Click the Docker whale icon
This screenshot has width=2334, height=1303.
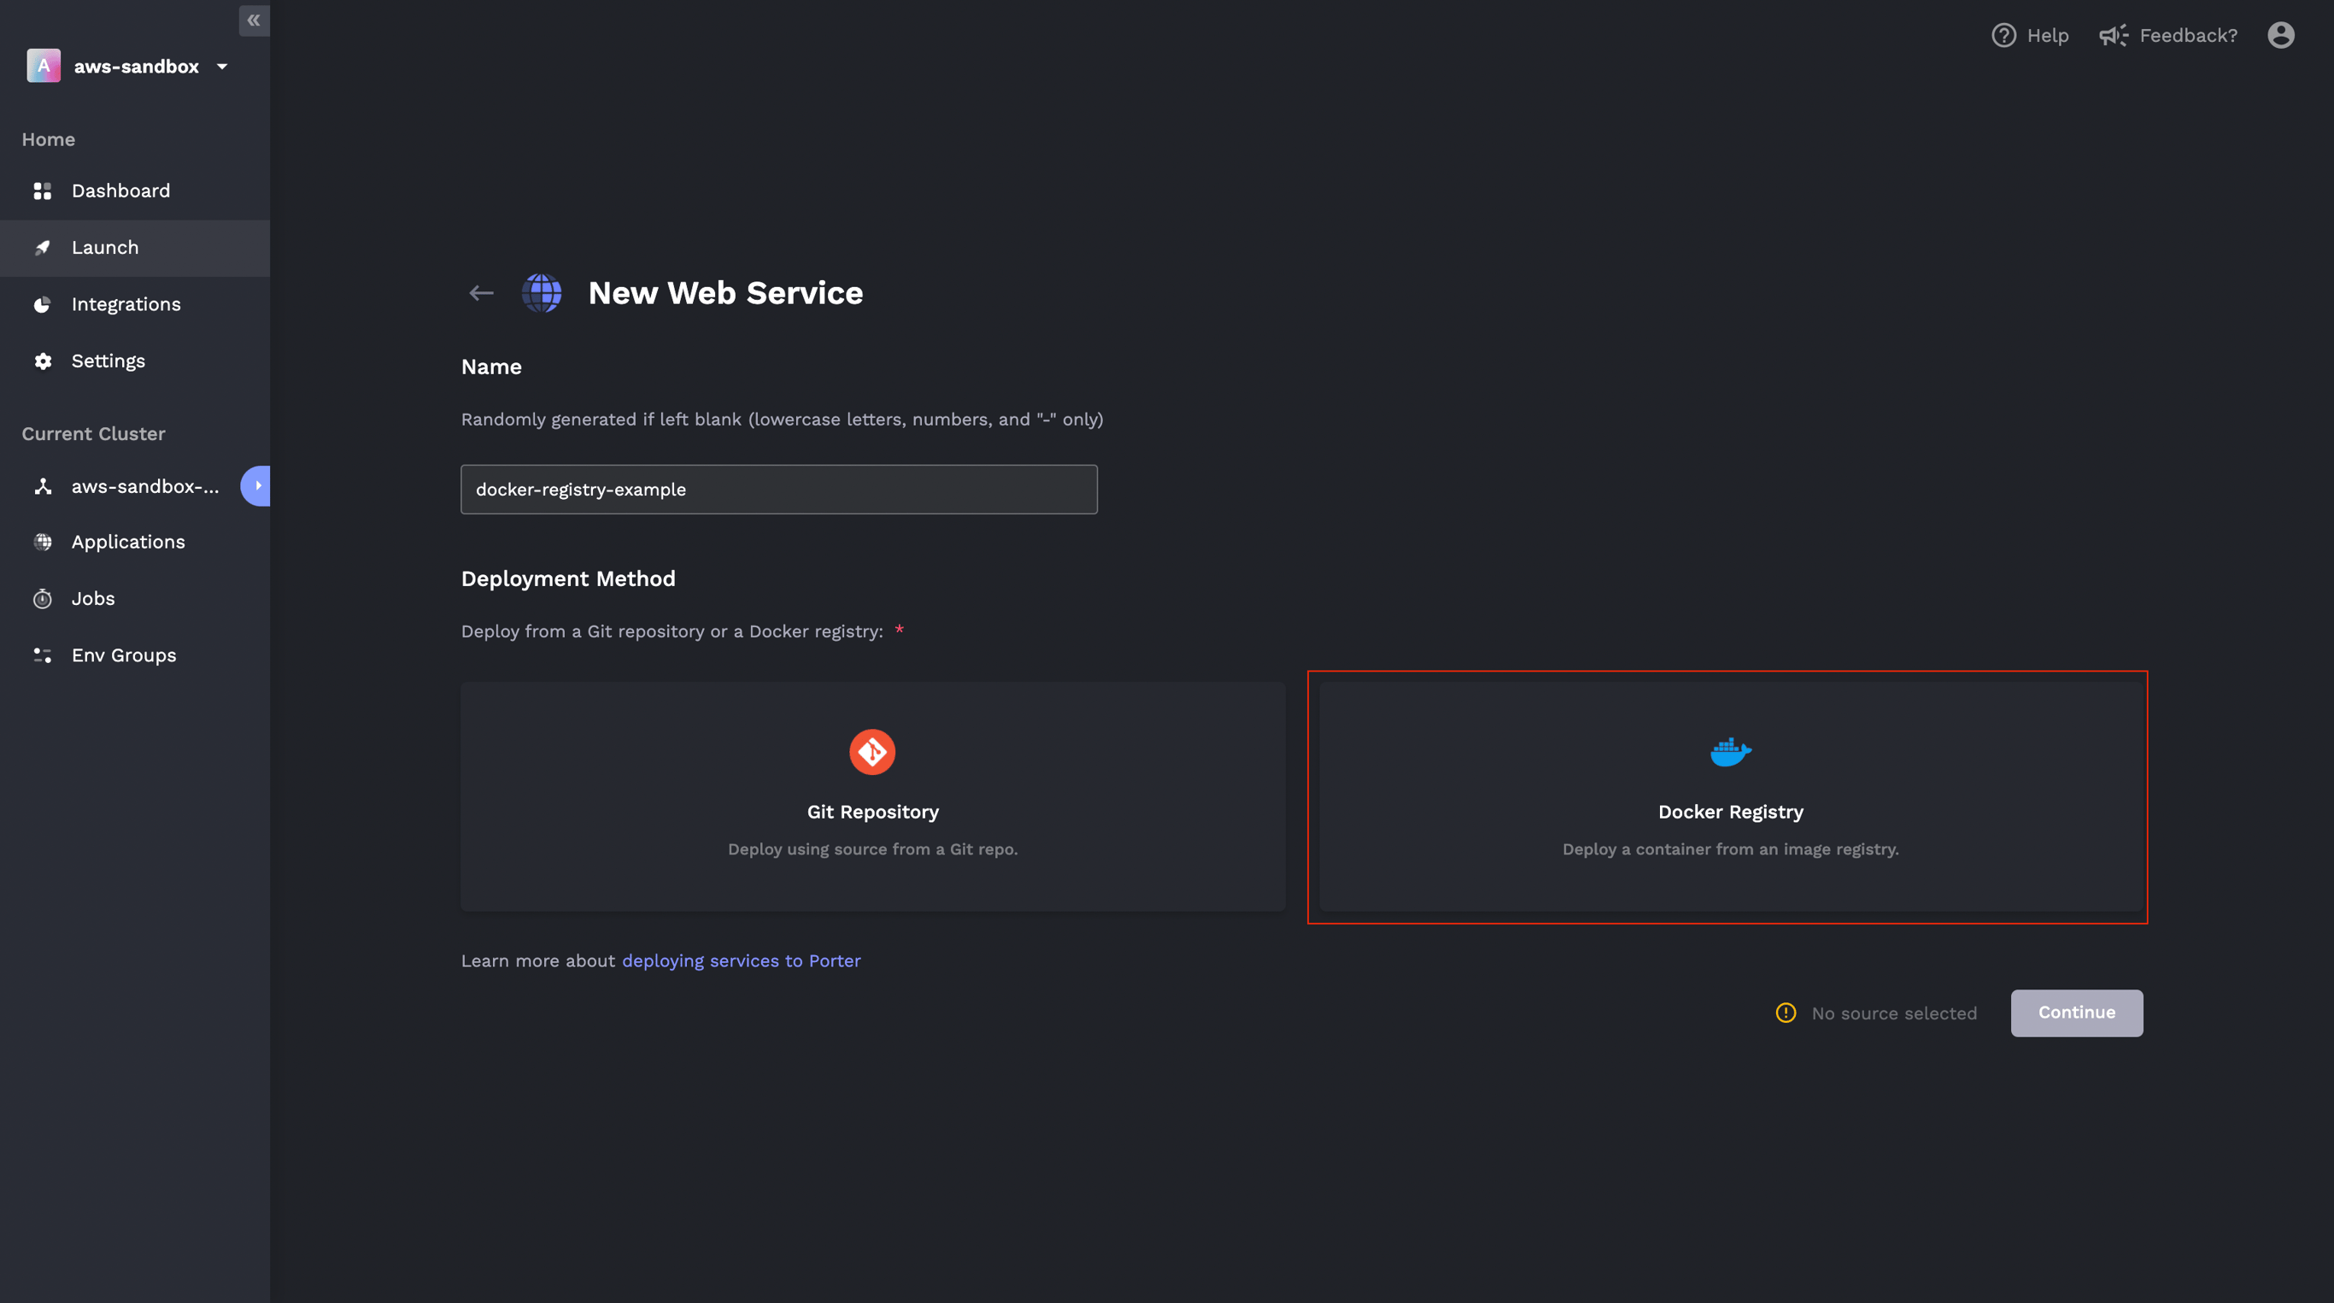1731,752
